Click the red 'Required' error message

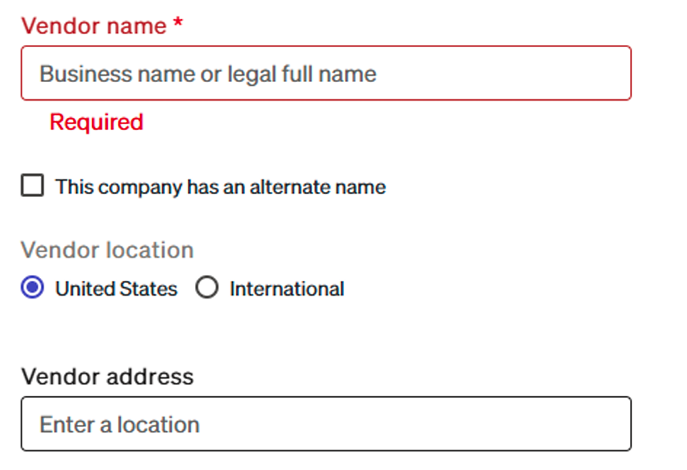pyautogui.click(x=96, y=122)
